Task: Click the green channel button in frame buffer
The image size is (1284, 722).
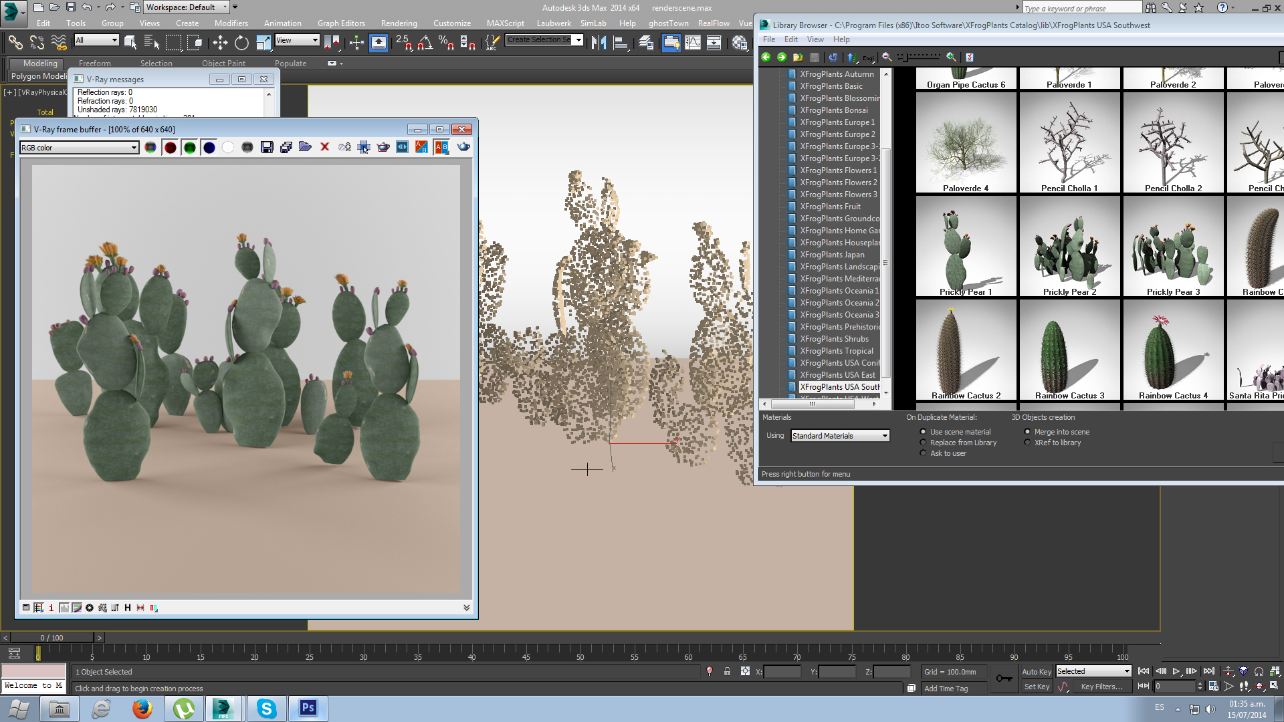Action: pos(190,148)
